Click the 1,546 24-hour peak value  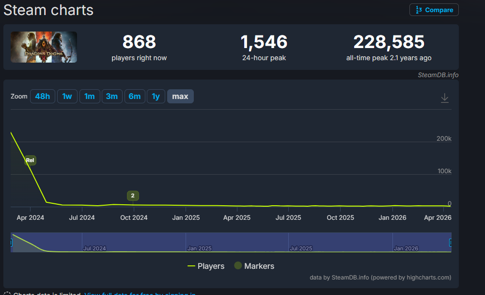coord(264,42)
